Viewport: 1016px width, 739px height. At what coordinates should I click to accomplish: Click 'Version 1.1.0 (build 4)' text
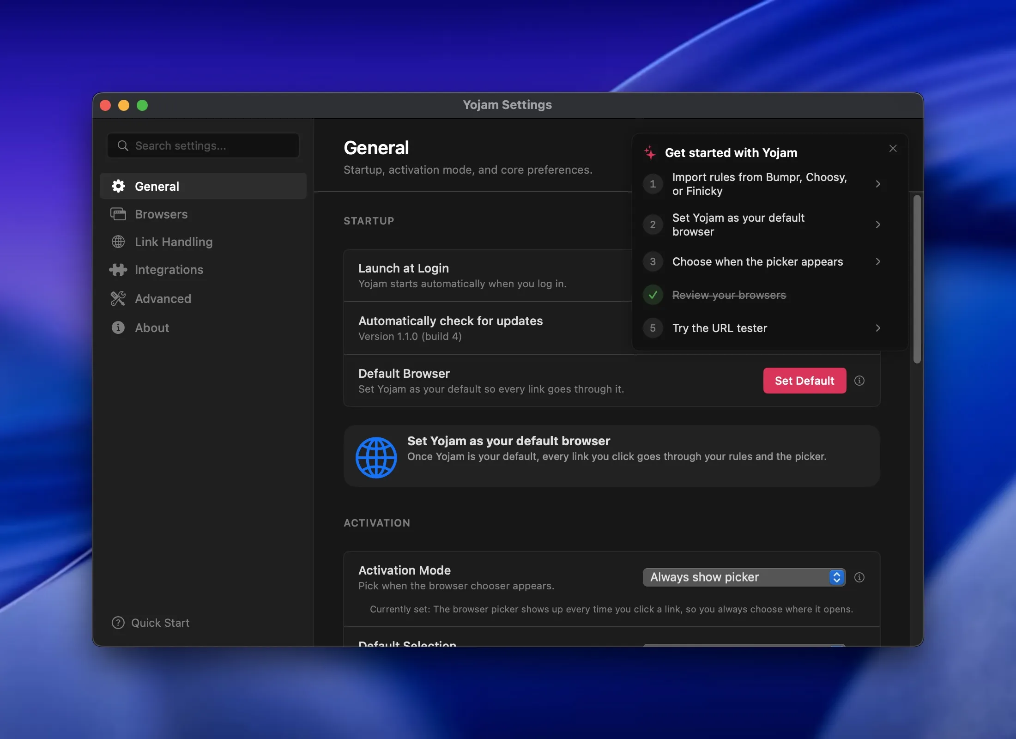(x=410, y=336)
